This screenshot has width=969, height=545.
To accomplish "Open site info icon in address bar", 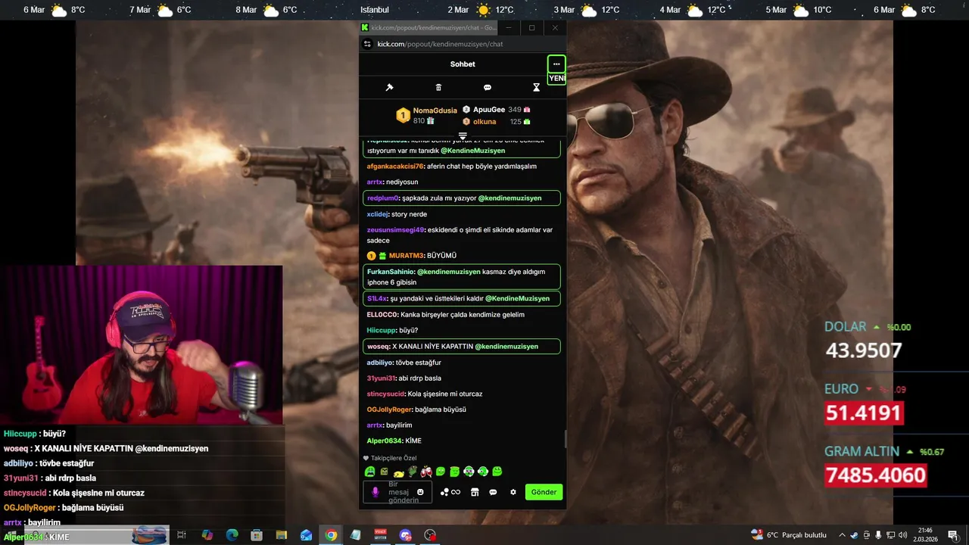I will 367,44.
